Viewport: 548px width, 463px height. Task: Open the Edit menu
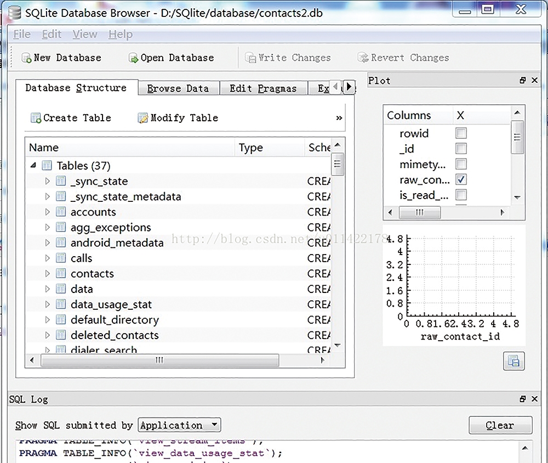[52, 35]
